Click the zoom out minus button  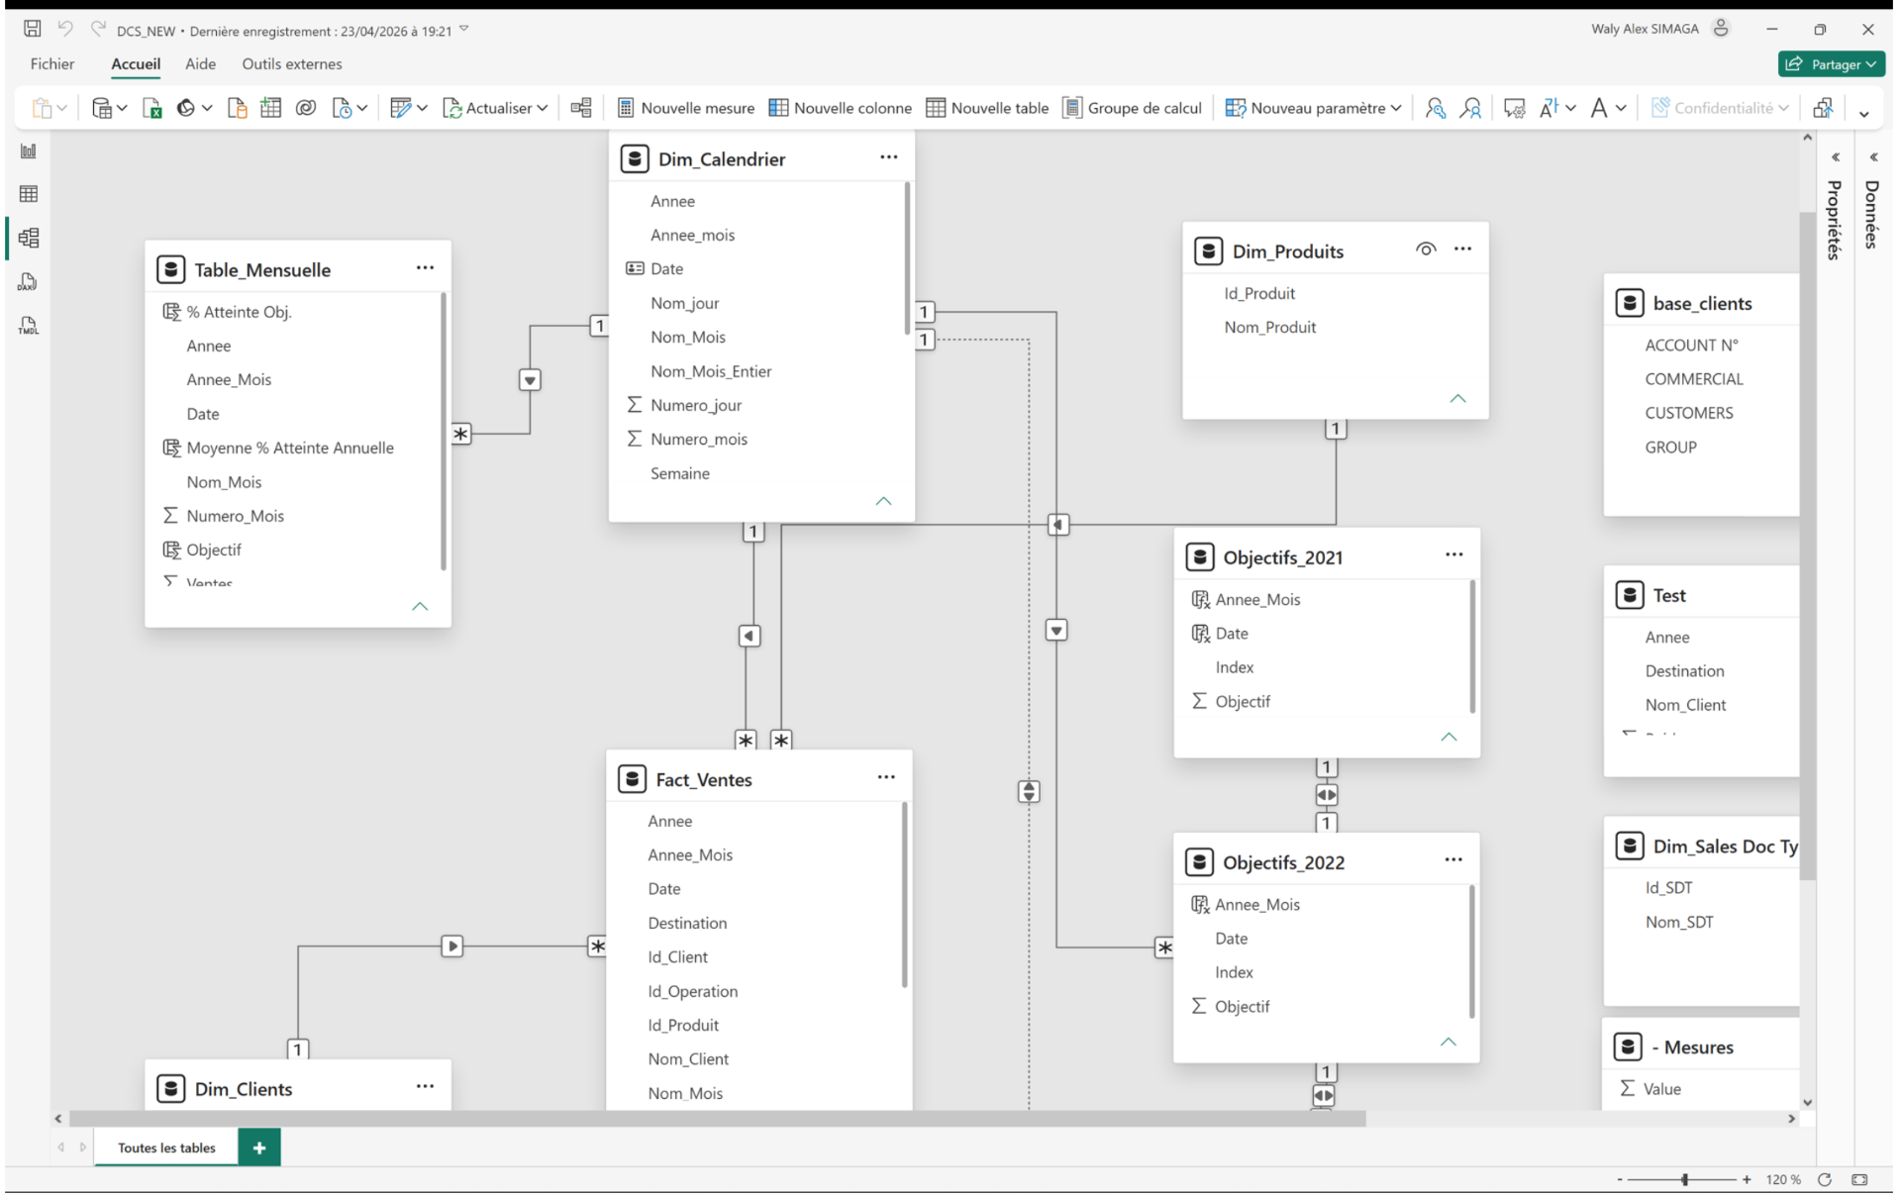[1620, 1179]
